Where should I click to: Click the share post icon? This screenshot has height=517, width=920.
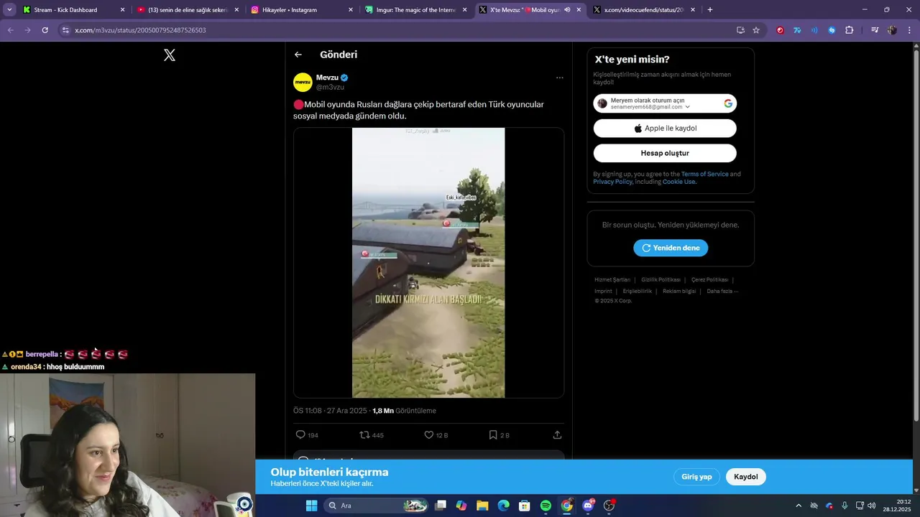pyautogui.click(x=557, y=435)
